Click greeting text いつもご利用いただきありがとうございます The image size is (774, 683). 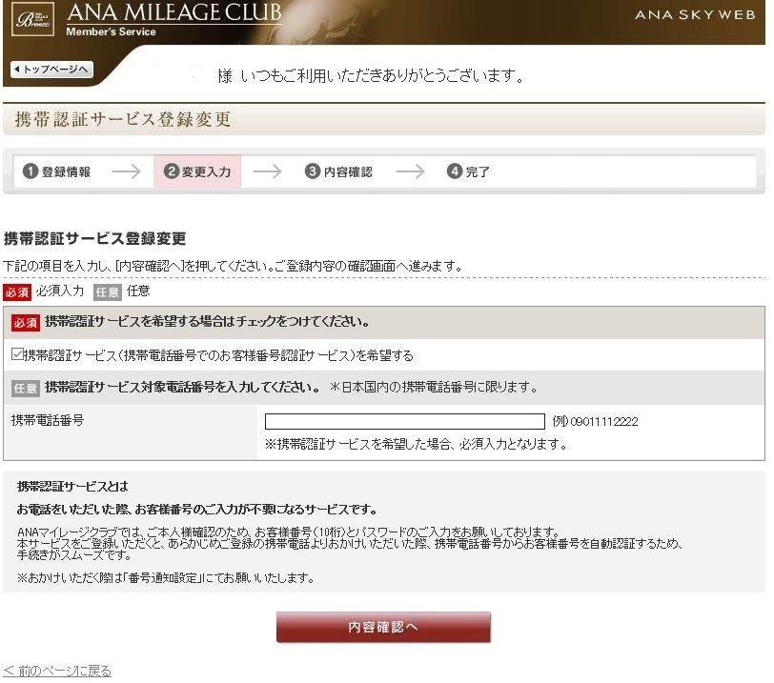tap(382, 76)
